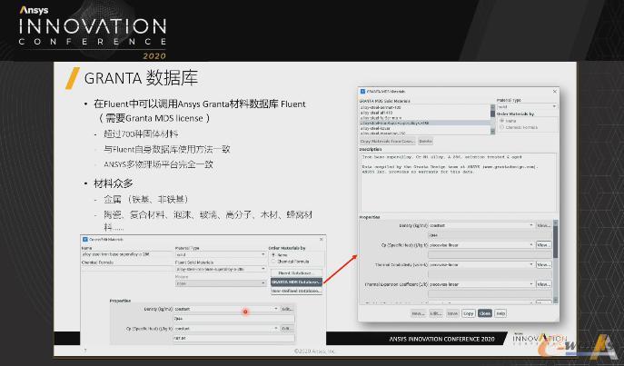
Task: Select Chemical Formula radio in Create/Edit Materials dialog
Action: pos(273,262)
